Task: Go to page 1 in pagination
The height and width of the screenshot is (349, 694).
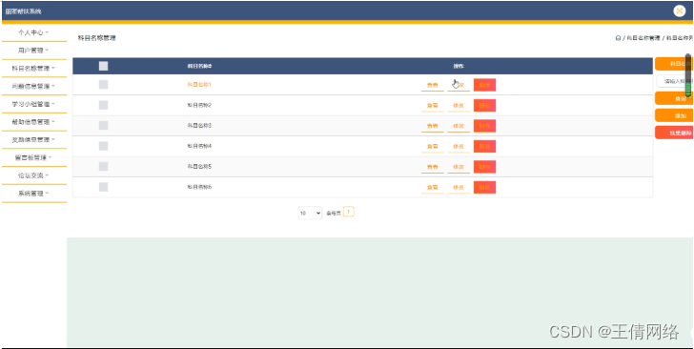Action: coord(348,212)
